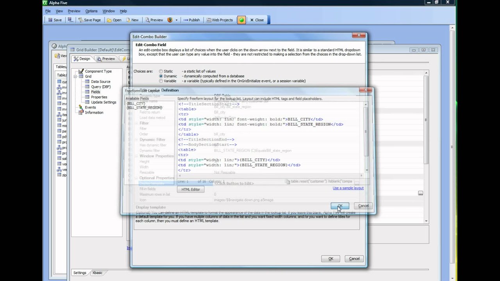Screen dimensions: 500x281
Task: Open the View menu
Action: [59, 11]
